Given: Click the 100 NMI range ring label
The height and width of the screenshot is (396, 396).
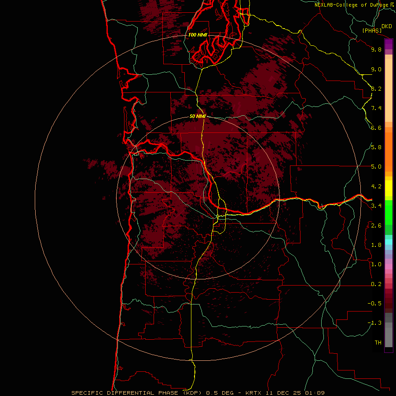Looking at the screenshot, I should [198, 35].
